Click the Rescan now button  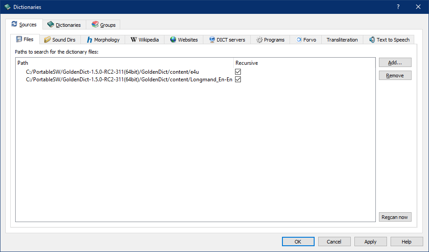point(395,217)
